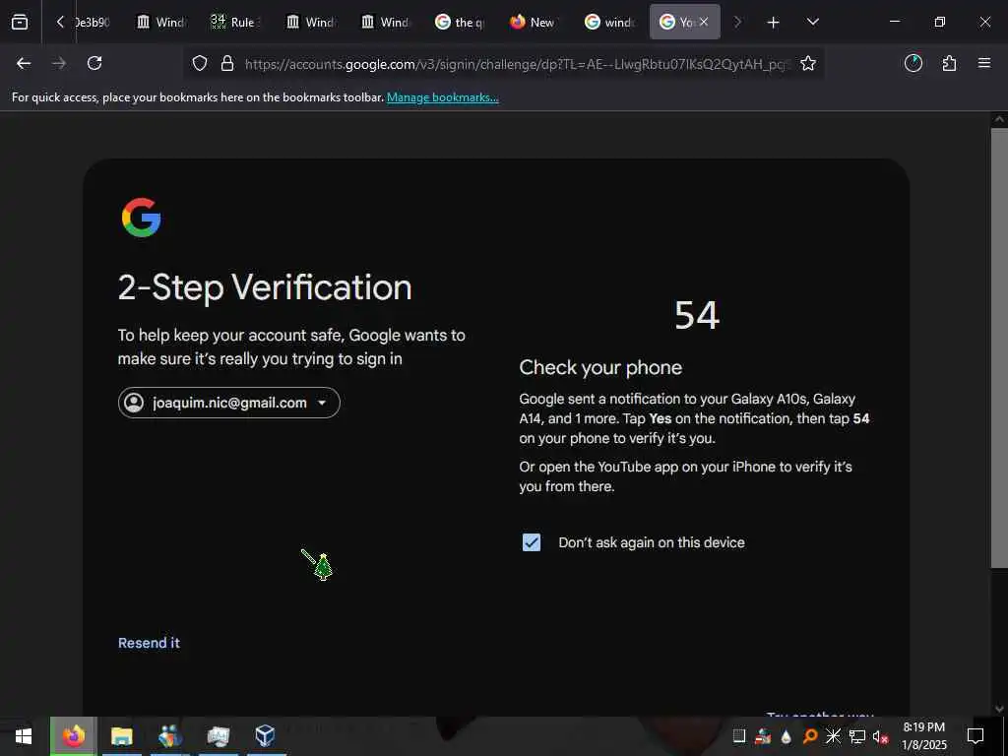This screenshot has width=1008, height=756.
Task: Close the active Google sign-in tab
Action: tap(704, 22)
